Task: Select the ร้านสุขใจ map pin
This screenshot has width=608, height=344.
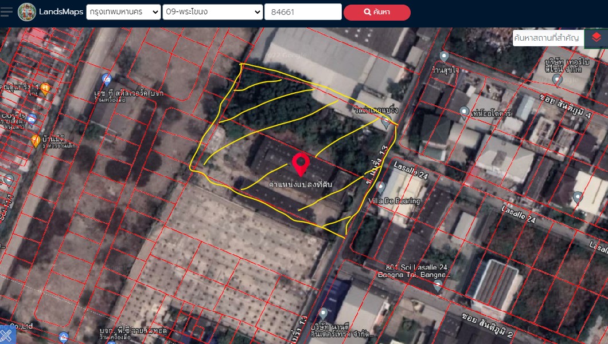Action: (444, 57)
